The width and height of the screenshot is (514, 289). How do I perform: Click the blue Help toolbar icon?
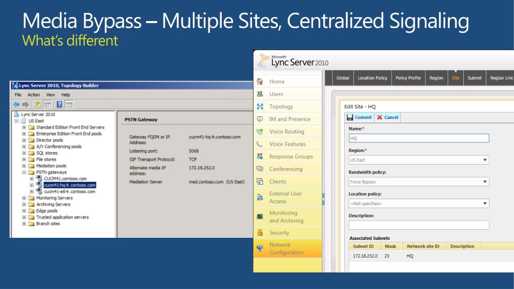click(59, 104)
